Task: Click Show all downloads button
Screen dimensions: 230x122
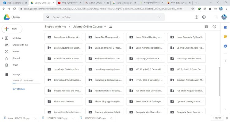Action: click(217, 118)
